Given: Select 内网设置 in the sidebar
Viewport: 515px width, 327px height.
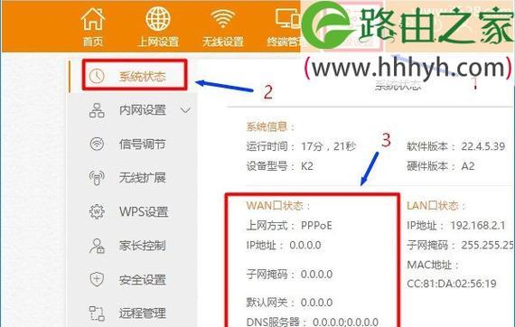Looking at the screenshot, I should click(143, 110).
